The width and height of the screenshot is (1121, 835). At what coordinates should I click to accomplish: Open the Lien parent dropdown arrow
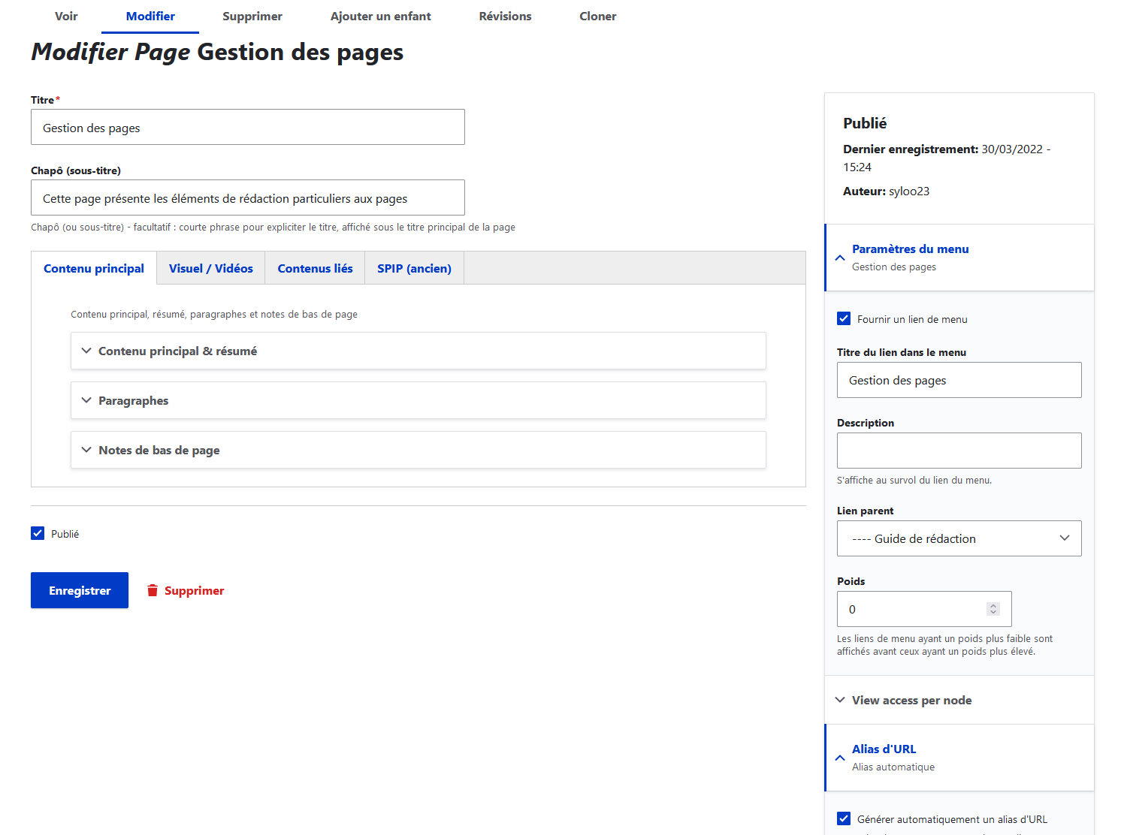1064,538
